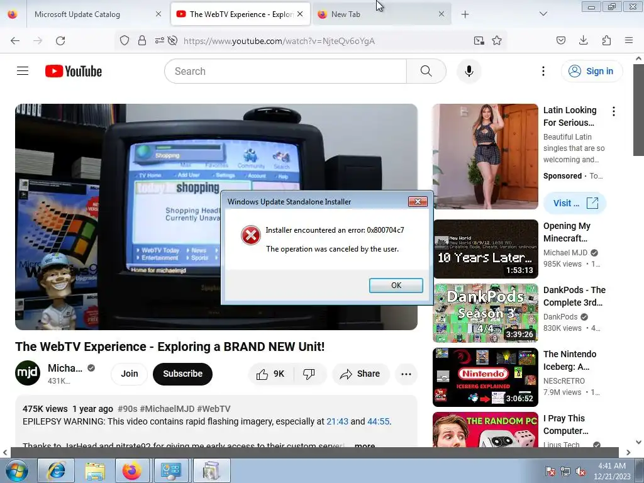Click OK in the Windows Update installer dialog
The image size is (644, 483).
[396, 286]
